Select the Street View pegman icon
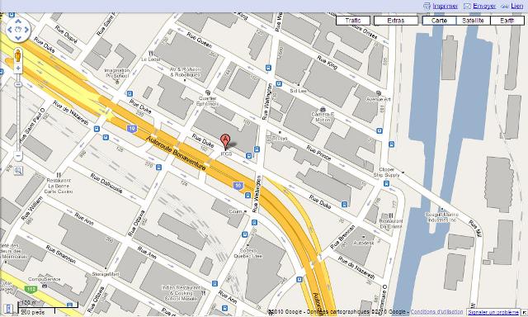 pos(18,55)
